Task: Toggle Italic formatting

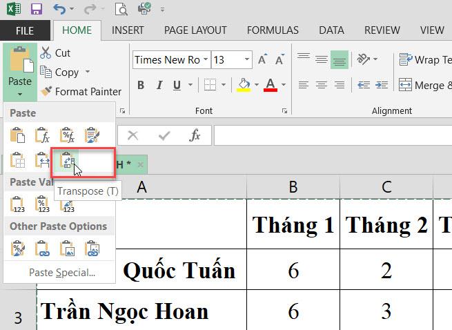Action: (x=159, y=85)
